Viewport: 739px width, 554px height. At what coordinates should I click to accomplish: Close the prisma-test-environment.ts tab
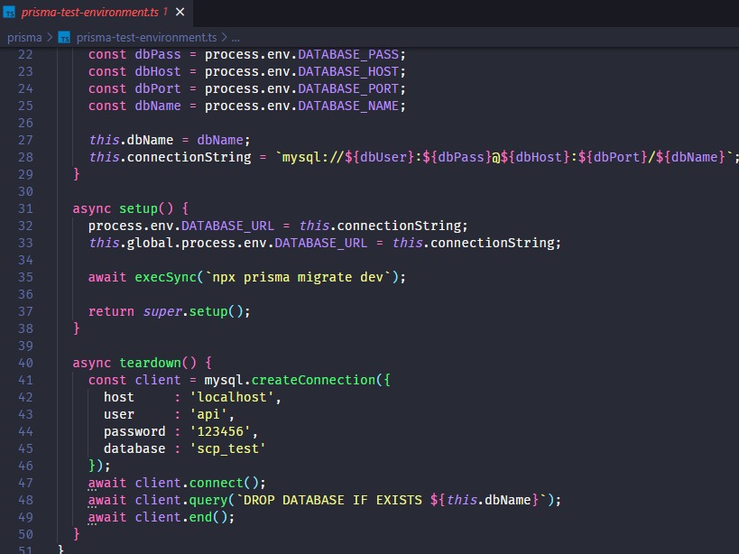pos(178,14)
